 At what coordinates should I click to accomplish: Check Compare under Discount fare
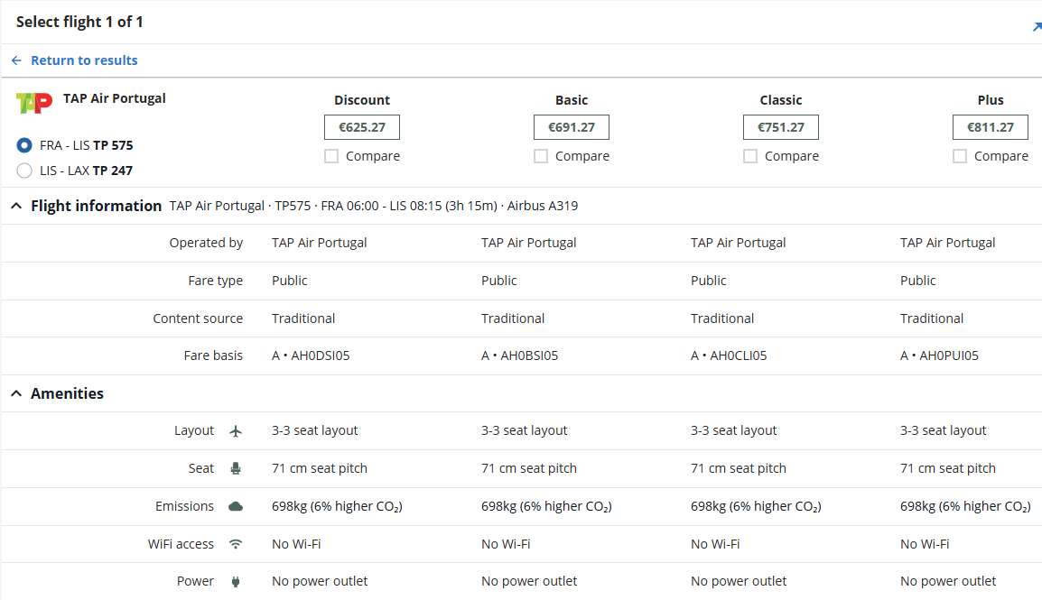click(331, 156)
